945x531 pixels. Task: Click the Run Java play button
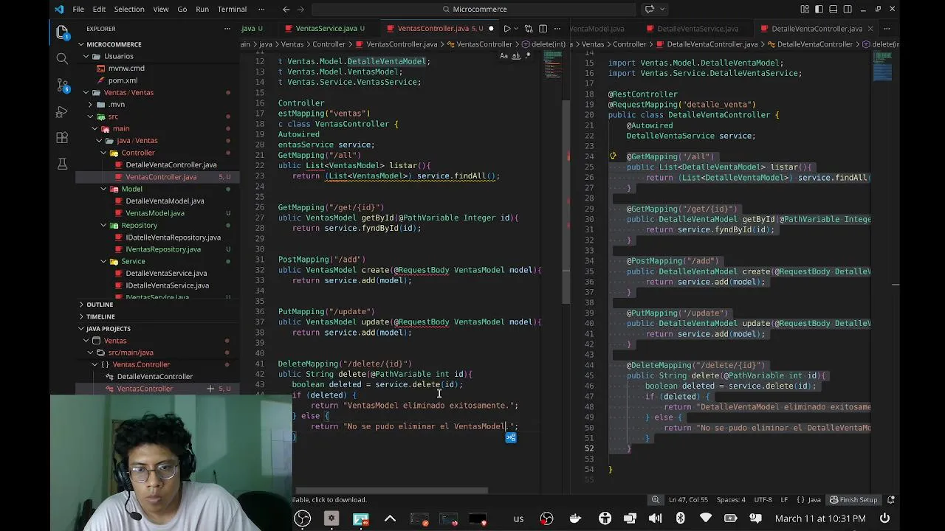tap(506, 29)
